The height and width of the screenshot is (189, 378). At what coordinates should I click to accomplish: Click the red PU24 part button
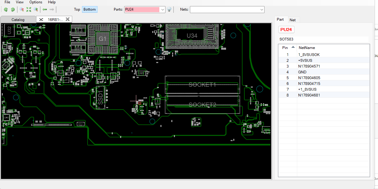tap(286, 30)
